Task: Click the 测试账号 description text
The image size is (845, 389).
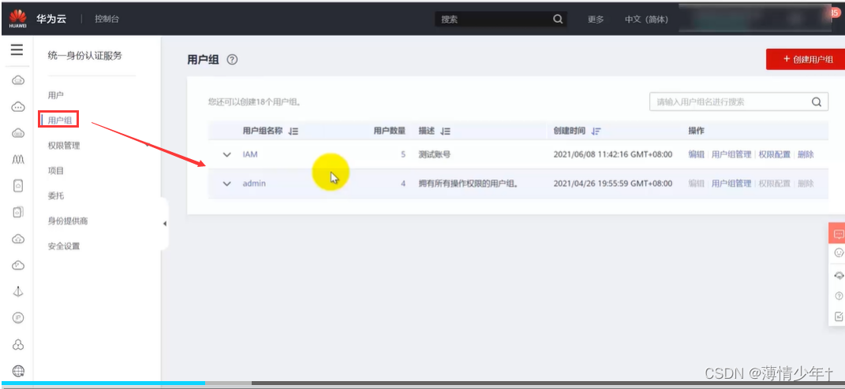Action: point(435,154)
